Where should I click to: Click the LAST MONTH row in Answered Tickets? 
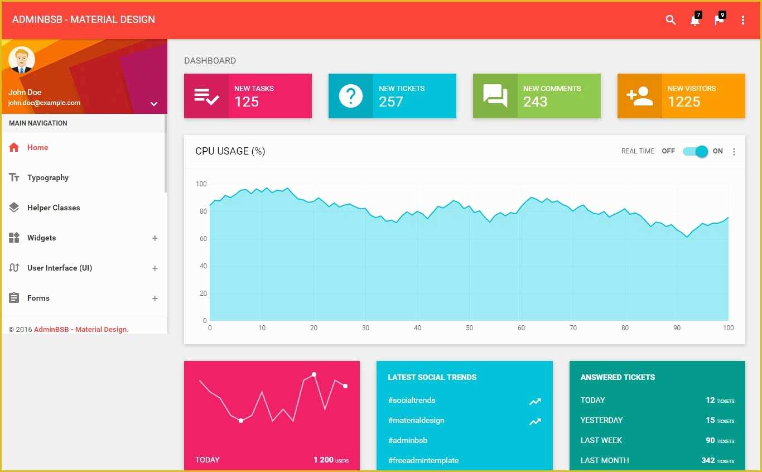coord(657,460)
